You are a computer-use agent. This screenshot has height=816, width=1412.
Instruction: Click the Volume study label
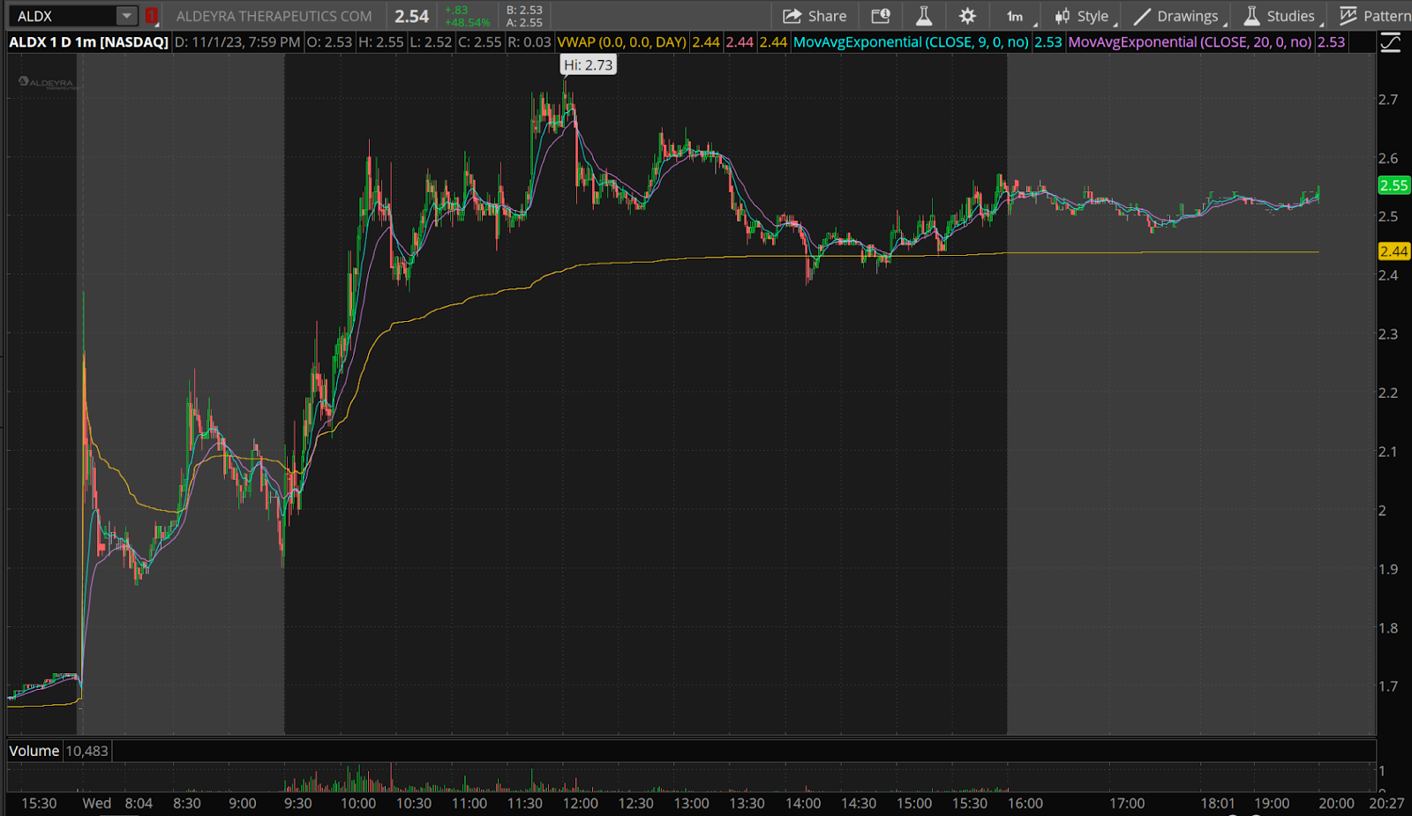point(34,751)
